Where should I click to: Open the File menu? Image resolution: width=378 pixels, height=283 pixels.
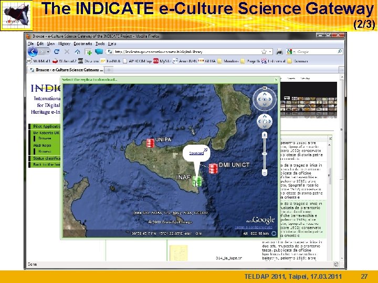[30, 43]
